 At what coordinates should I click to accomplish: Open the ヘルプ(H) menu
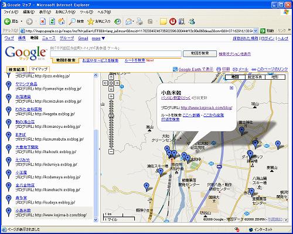click(x=104, y=12)
